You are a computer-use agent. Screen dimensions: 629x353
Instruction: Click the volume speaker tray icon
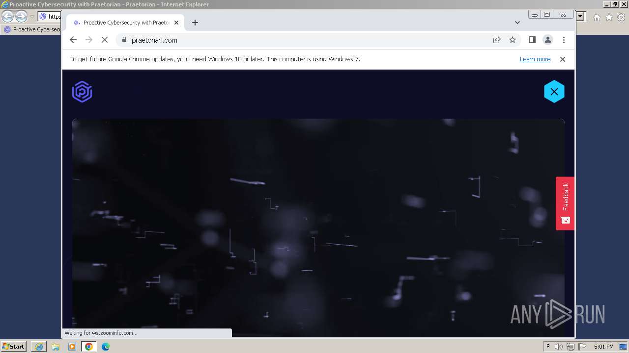coord(559,347)
